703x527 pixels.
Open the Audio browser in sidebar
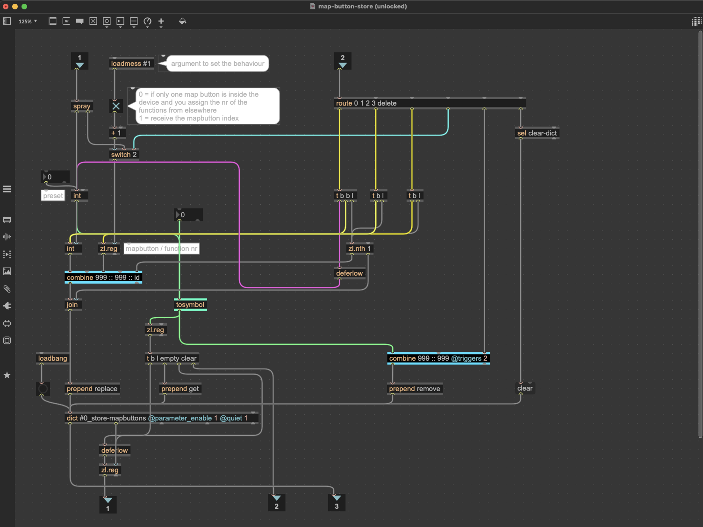tap(7, 237)
